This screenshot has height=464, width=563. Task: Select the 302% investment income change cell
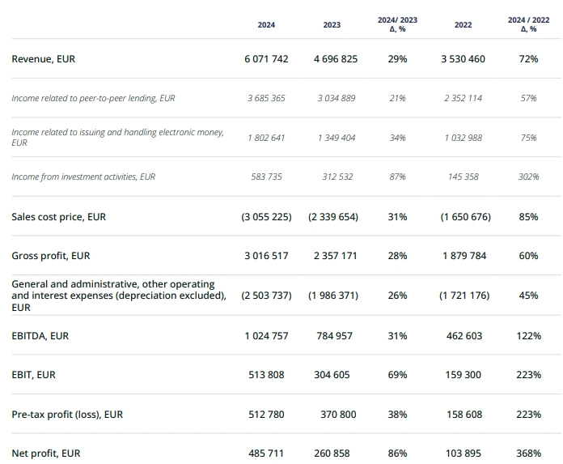point(529,177)
